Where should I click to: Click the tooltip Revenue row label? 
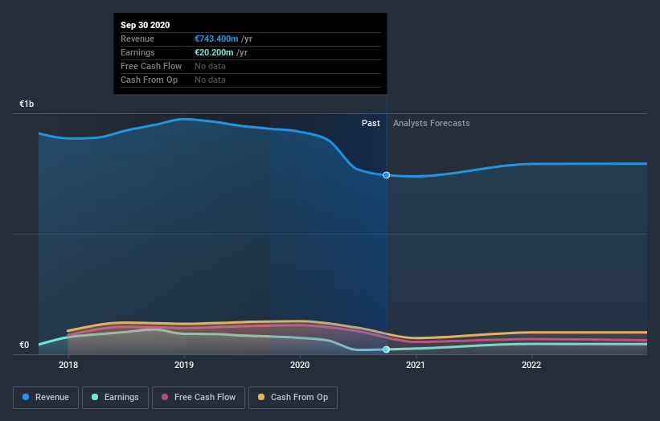coord(137,39)
